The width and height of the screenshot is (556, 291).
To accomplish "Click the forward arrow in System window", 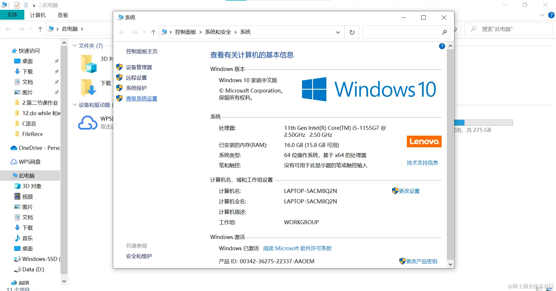I will 135,32.
